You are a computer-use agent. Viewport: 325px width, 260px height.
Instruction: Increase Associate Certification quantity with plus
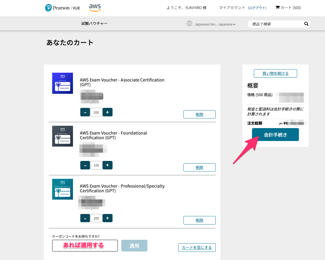pyautogui.click(x=107, y=112)
